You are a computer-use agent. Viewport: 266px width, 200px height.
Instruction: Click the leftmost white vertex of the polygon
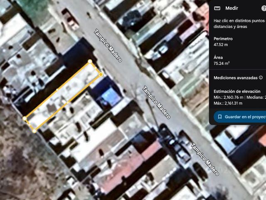pyautogui.click(x=25, y=118)
